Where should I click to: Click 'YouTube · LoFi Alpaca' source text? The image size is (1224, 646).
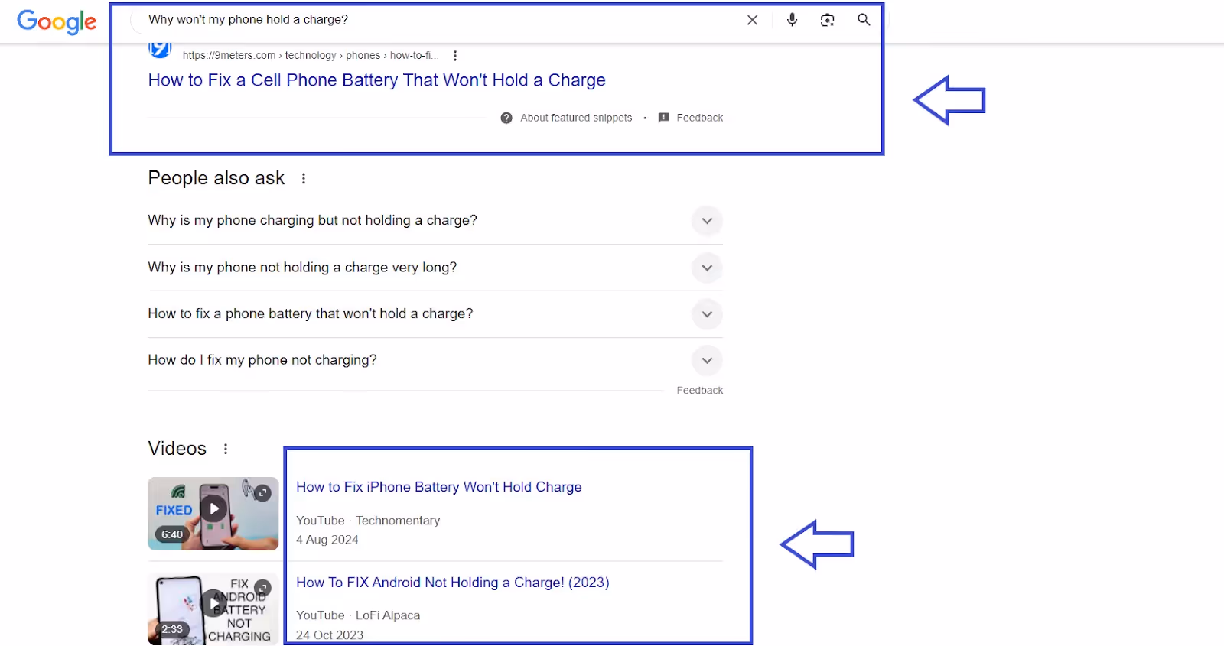click(x=358, y=615)
